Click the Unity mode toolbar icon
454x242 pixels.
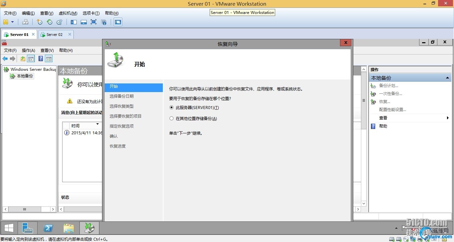pyautogui.click(x=104, y=22)
